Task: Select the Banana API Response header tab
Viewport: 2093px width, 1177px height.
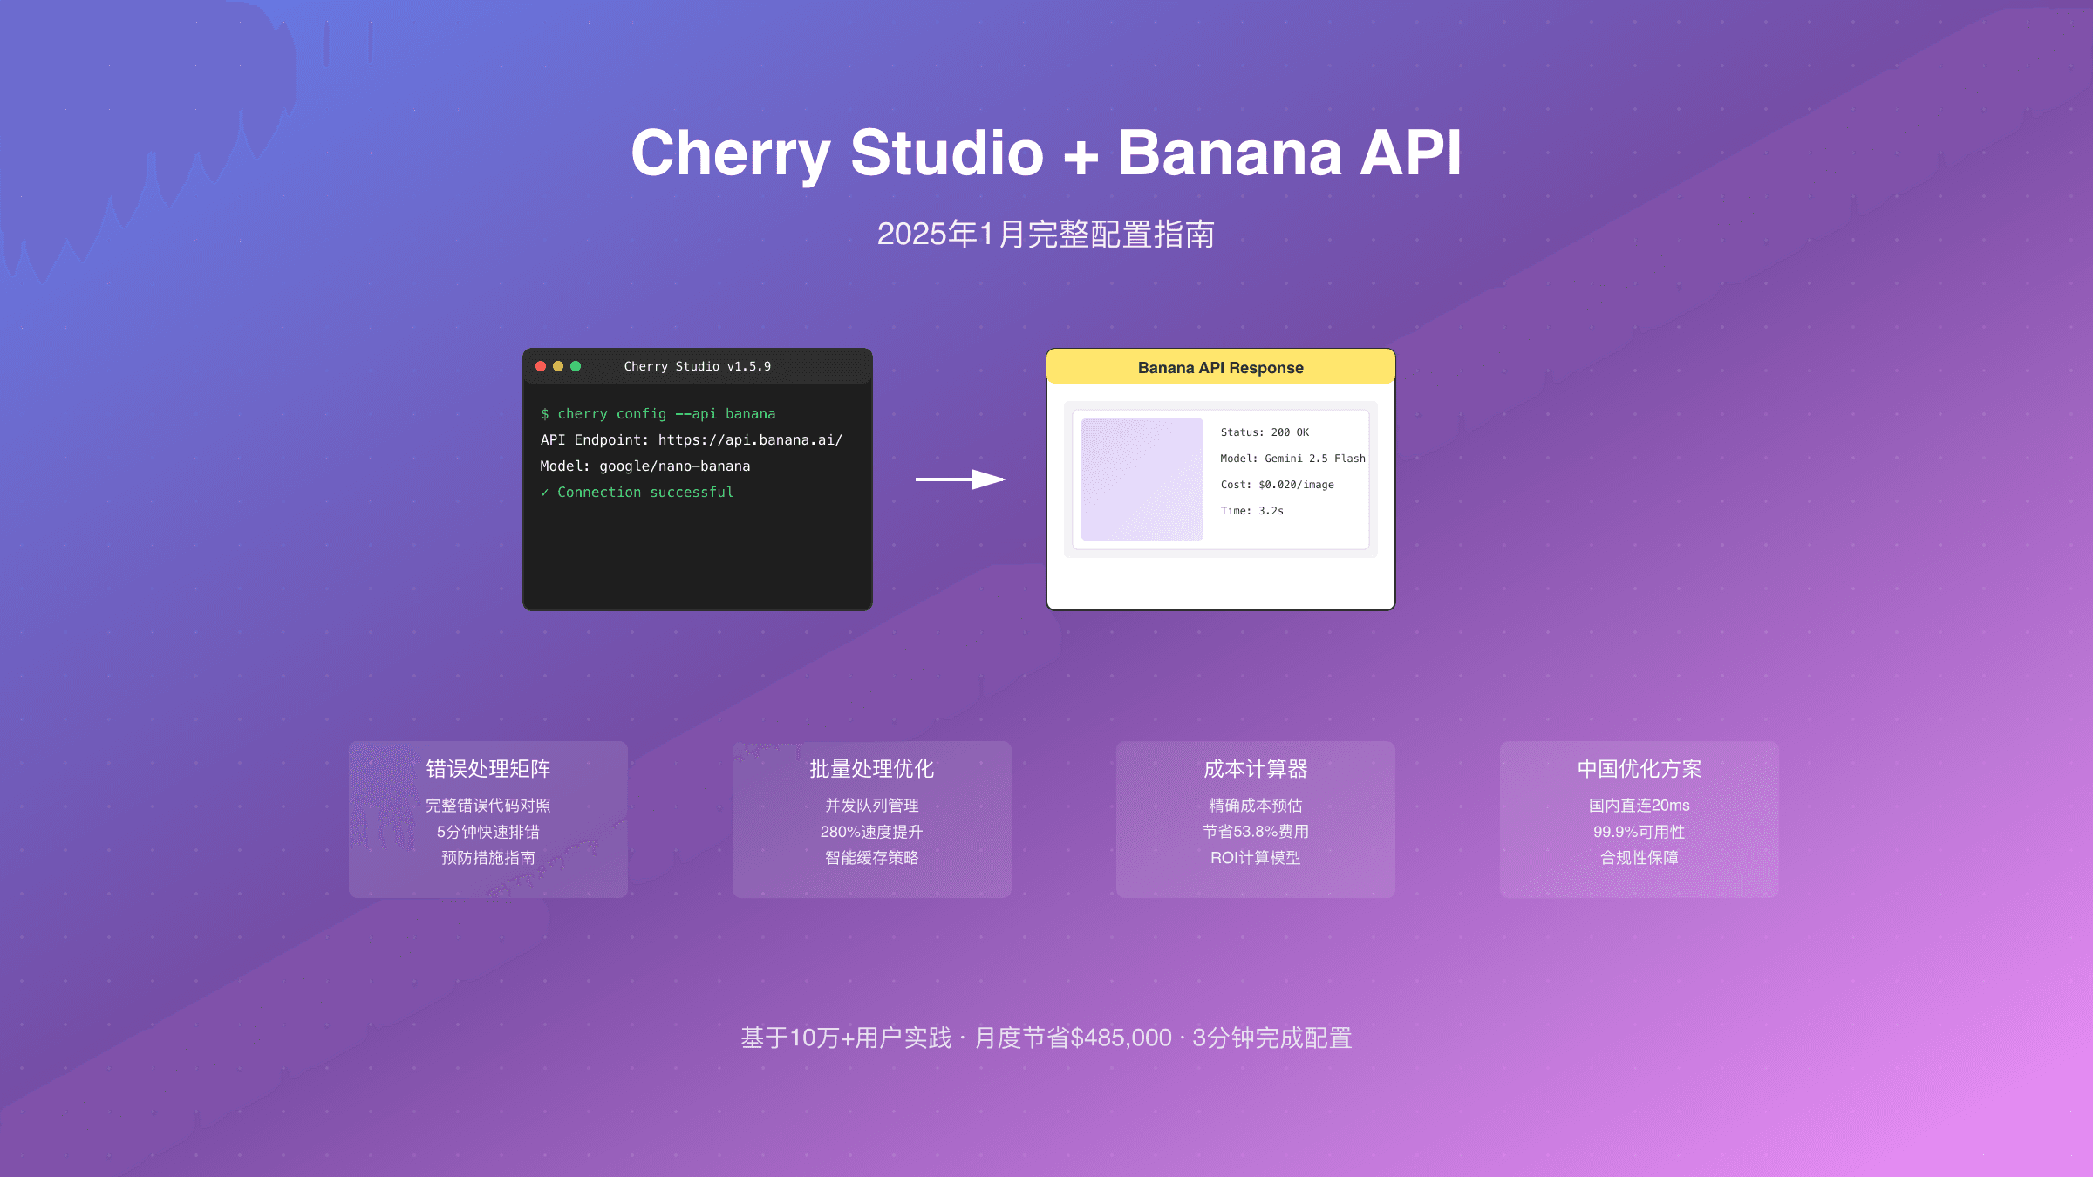Action: pos(1219,367)
